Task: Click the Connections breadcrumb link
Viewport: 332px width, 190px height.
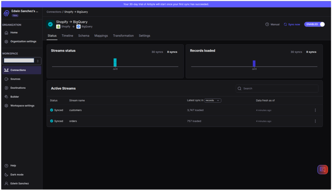Action: [54, 12]
